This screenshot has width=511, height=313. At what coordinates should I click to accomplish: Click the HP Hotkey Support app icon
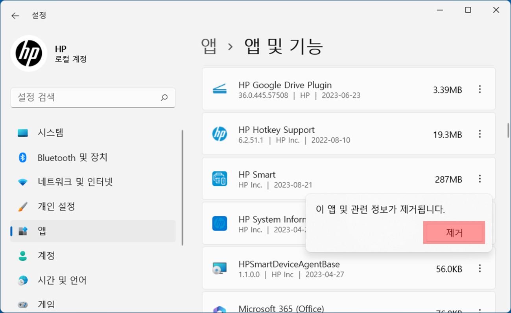coord(220,134)
